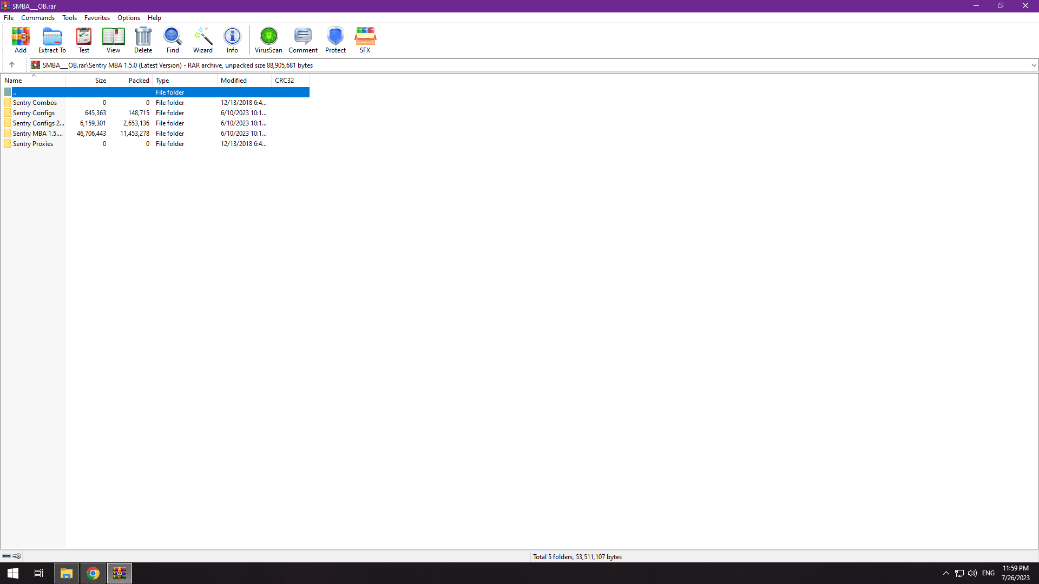Viewport: 1039px width, 584px height.
Task: Click the WinRAR taskbar icon
Action: [x=120, y=573]
